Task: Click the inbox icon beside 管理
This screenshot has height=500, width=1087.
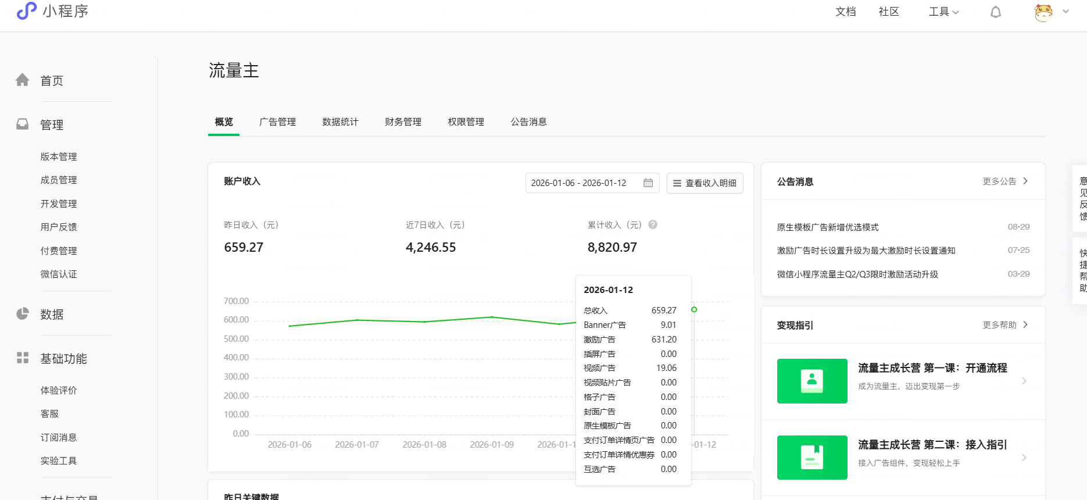Action: [23, 124]
